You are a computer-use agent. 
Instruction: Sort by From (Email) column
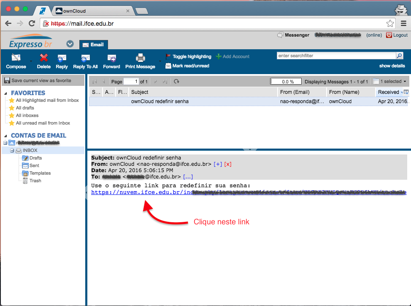(302, 92)
